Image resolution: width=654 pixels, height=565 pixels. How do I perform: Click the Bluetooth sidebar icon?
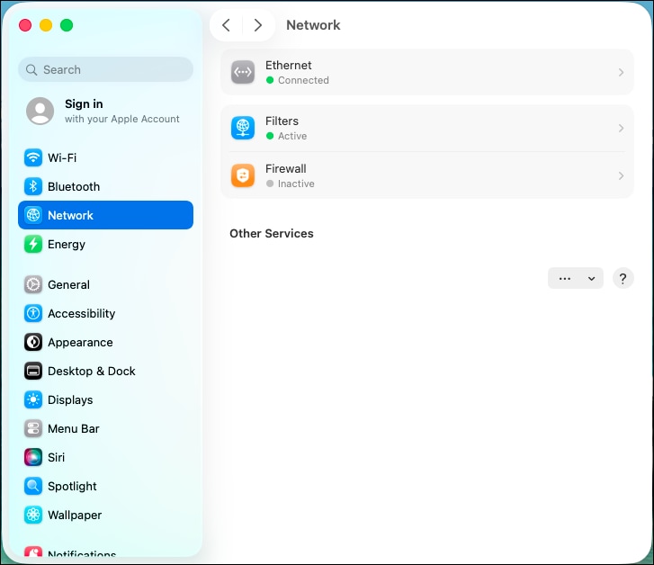[33, 186]
